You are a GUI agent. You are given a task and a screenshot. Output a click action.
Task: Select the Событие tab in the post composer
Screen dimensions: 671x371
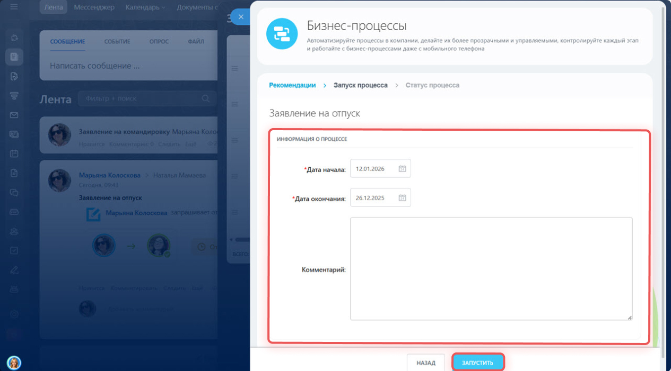pos(117,41)
